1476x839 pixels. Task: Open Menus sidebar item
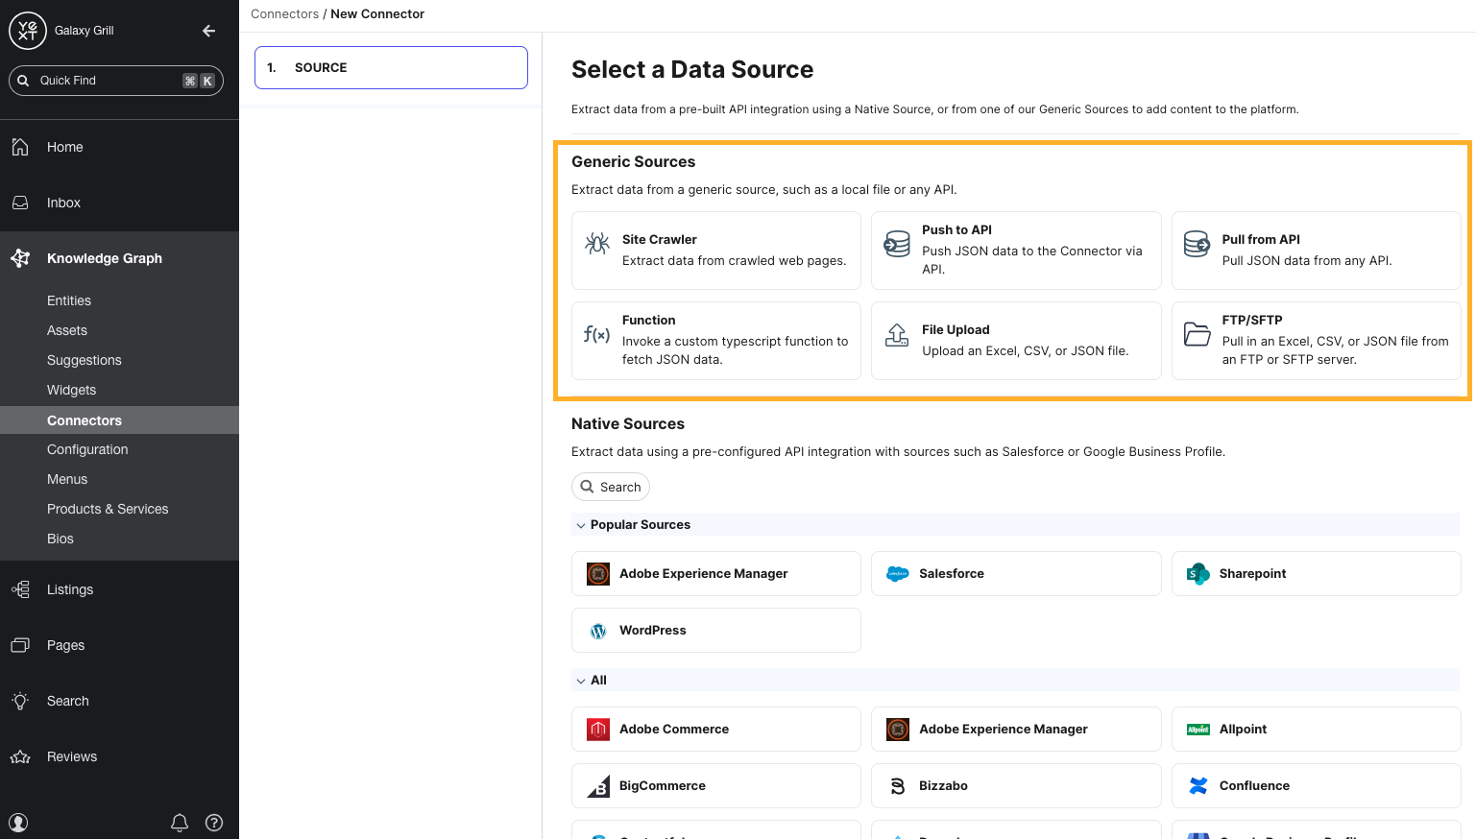[67, 479]
